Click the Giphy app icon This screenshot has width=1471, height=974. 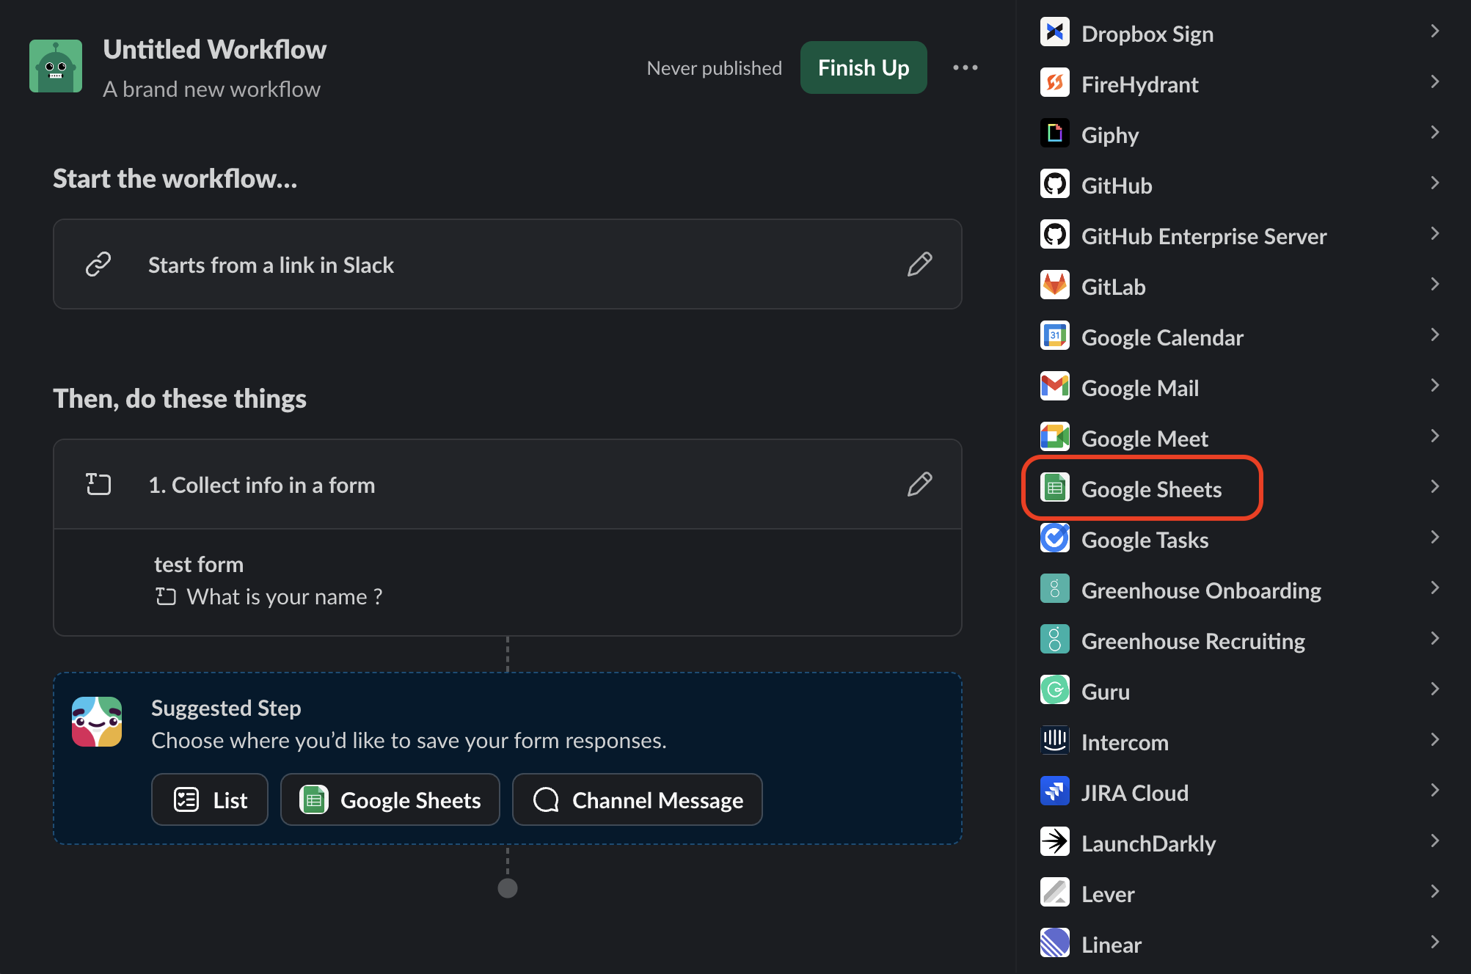1054,134
